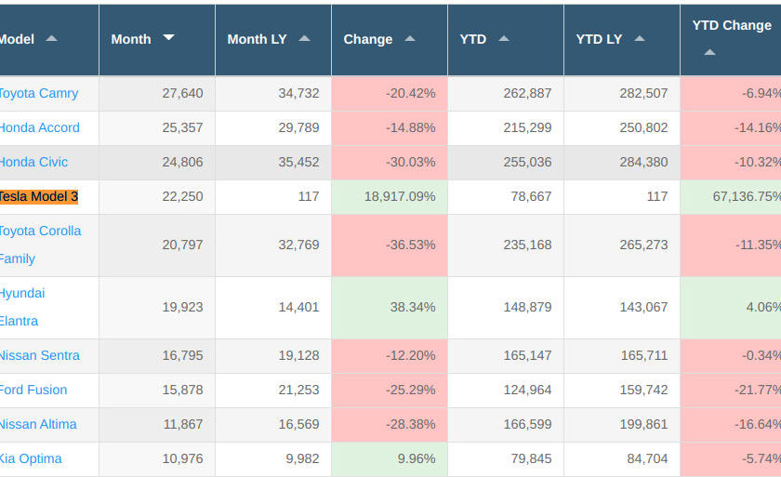Select Civic YTD value 255,036
This screenshot has width=781, height=477.
[527, 162]
